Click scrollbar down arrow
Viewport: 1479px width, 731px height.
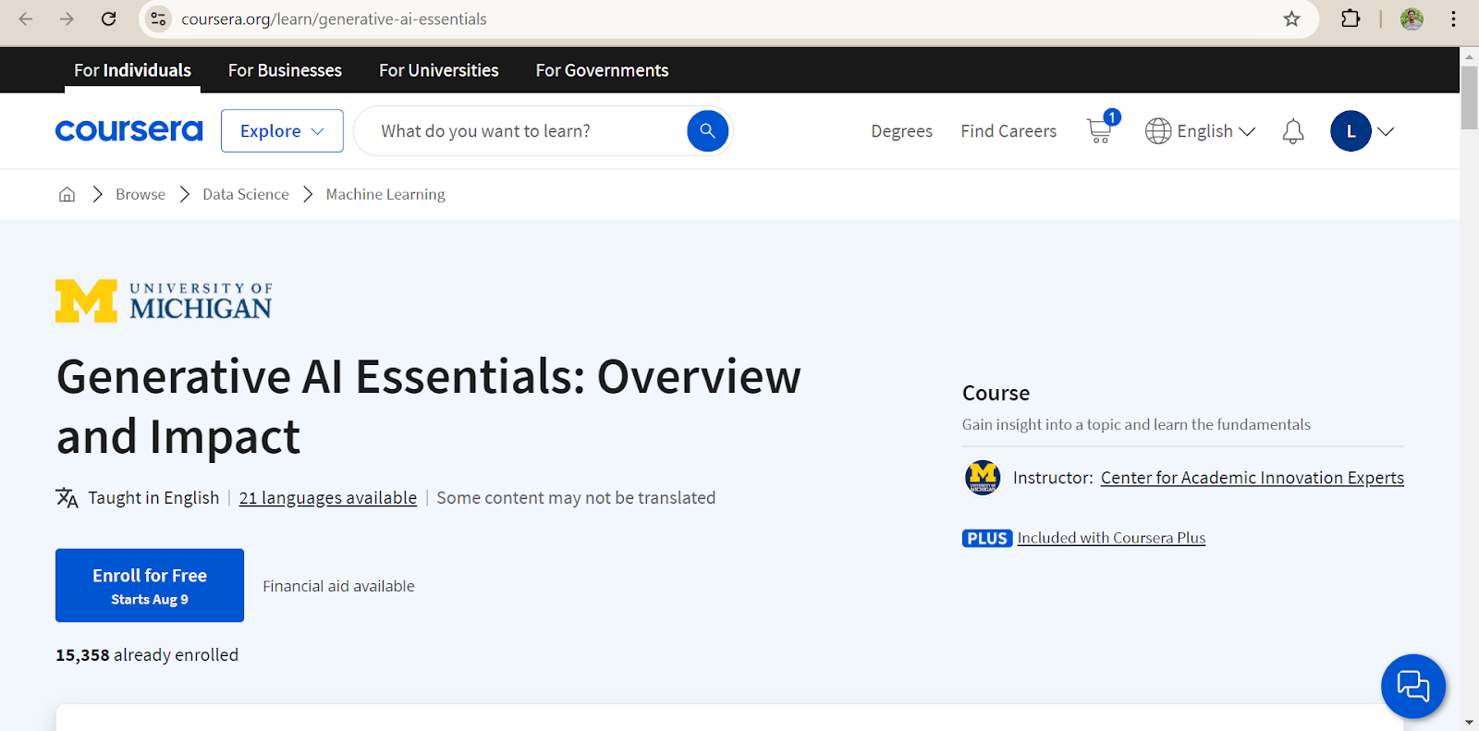1469,722
